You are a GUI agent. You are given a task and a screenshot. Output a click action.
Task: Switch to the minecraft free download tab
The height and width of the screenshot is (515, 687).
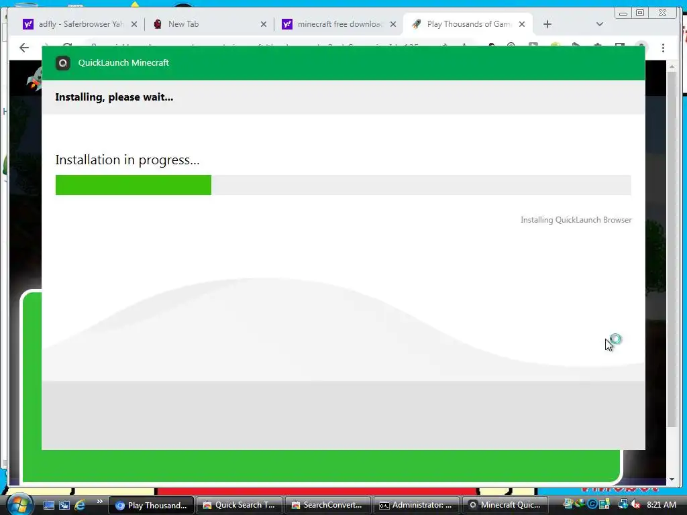pyautogui.click(x=339, y=24)
